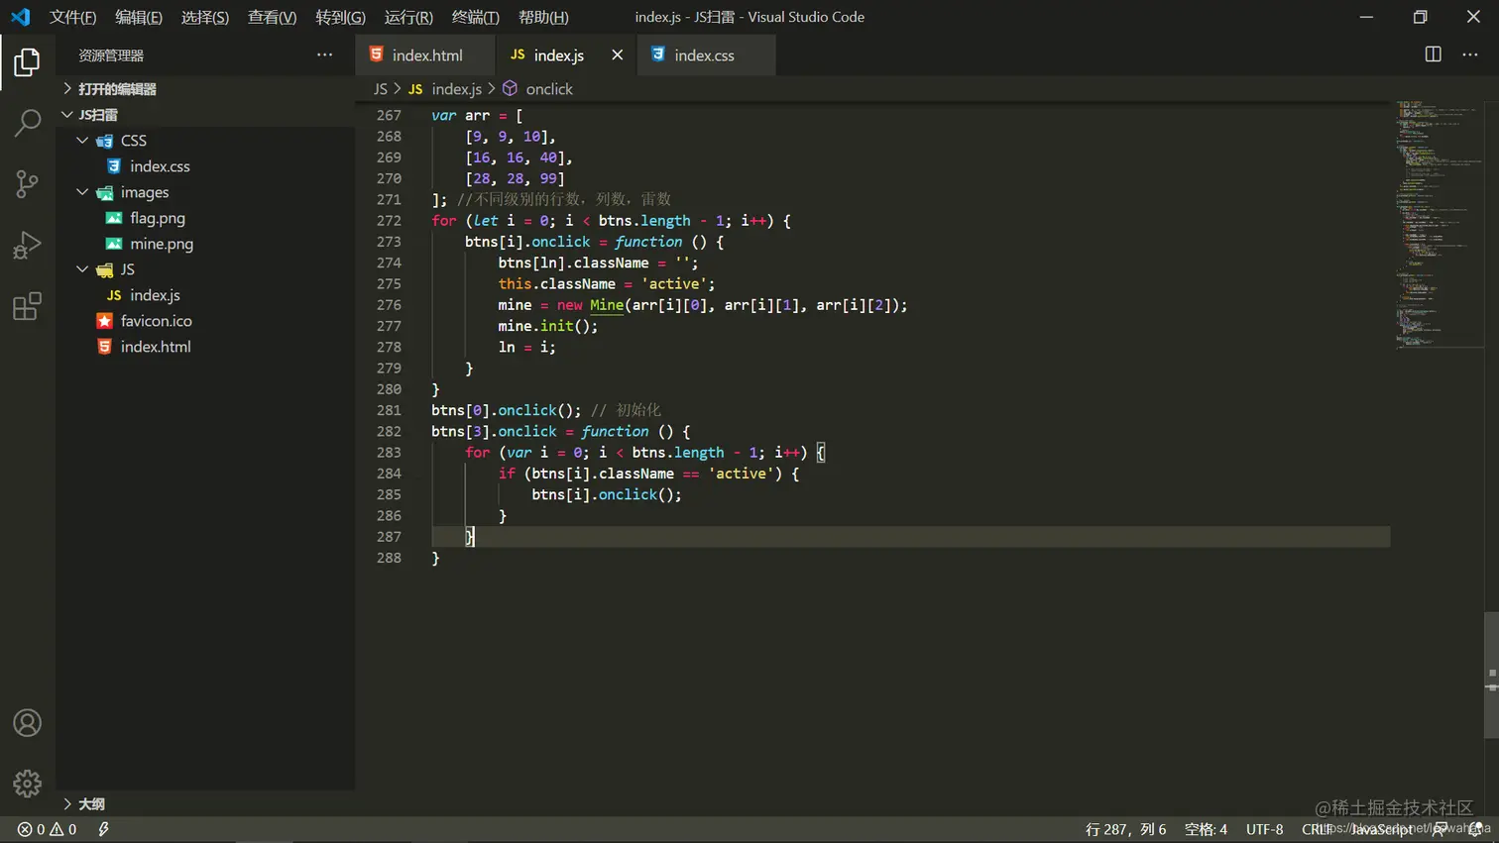Change encoding via UTF-8

pos(1264,829)
